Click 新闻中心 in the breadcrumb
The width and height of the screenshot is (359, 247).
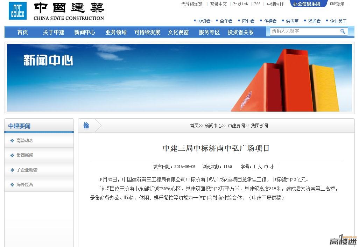tap(213, 126)
